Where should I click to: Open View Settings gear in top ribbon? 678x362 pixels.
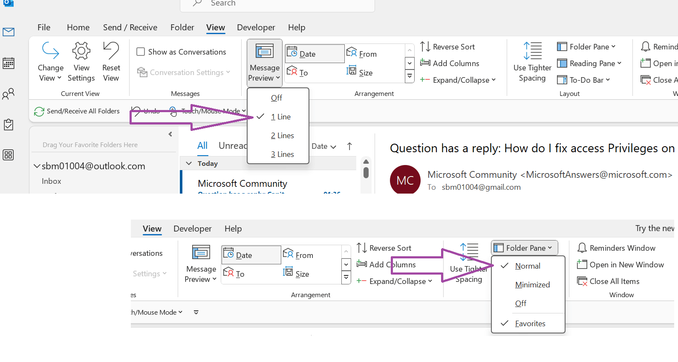point(81,62)
